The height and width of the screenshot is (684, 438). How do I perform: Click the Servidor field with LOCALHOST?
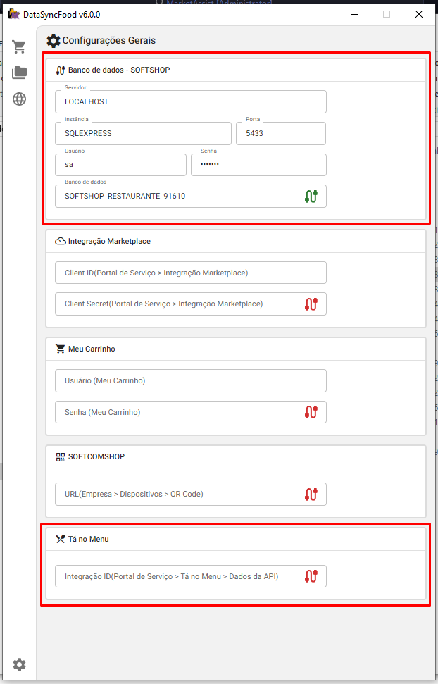tap(190, 101)
